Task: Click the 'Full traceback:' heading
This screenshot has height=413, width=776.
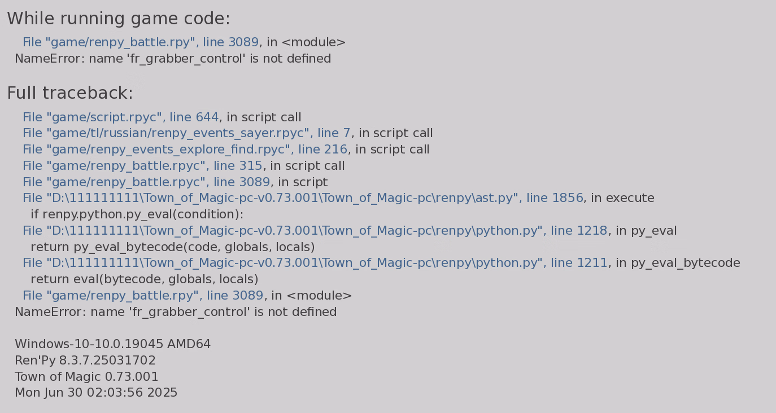Action: [x=70, y=93]
